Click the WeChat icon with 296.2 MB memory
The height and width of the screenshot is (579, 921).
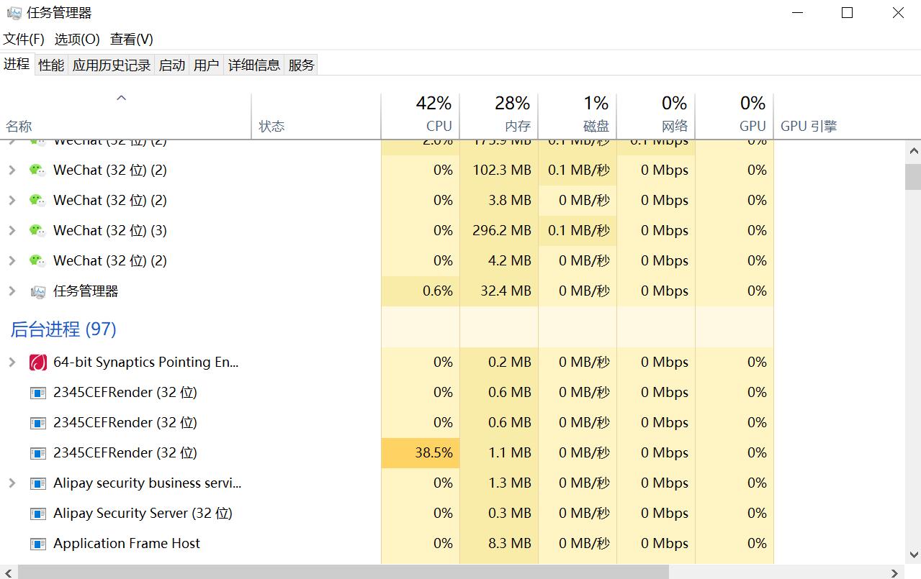(x=37, y=230)
